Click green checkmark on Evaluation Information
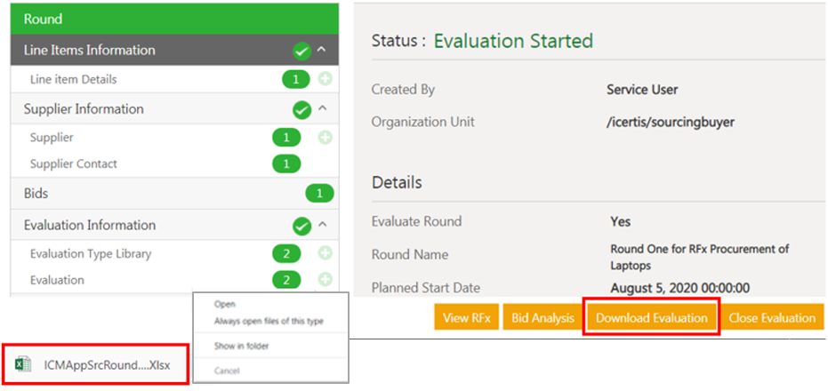 coord(302,226)
